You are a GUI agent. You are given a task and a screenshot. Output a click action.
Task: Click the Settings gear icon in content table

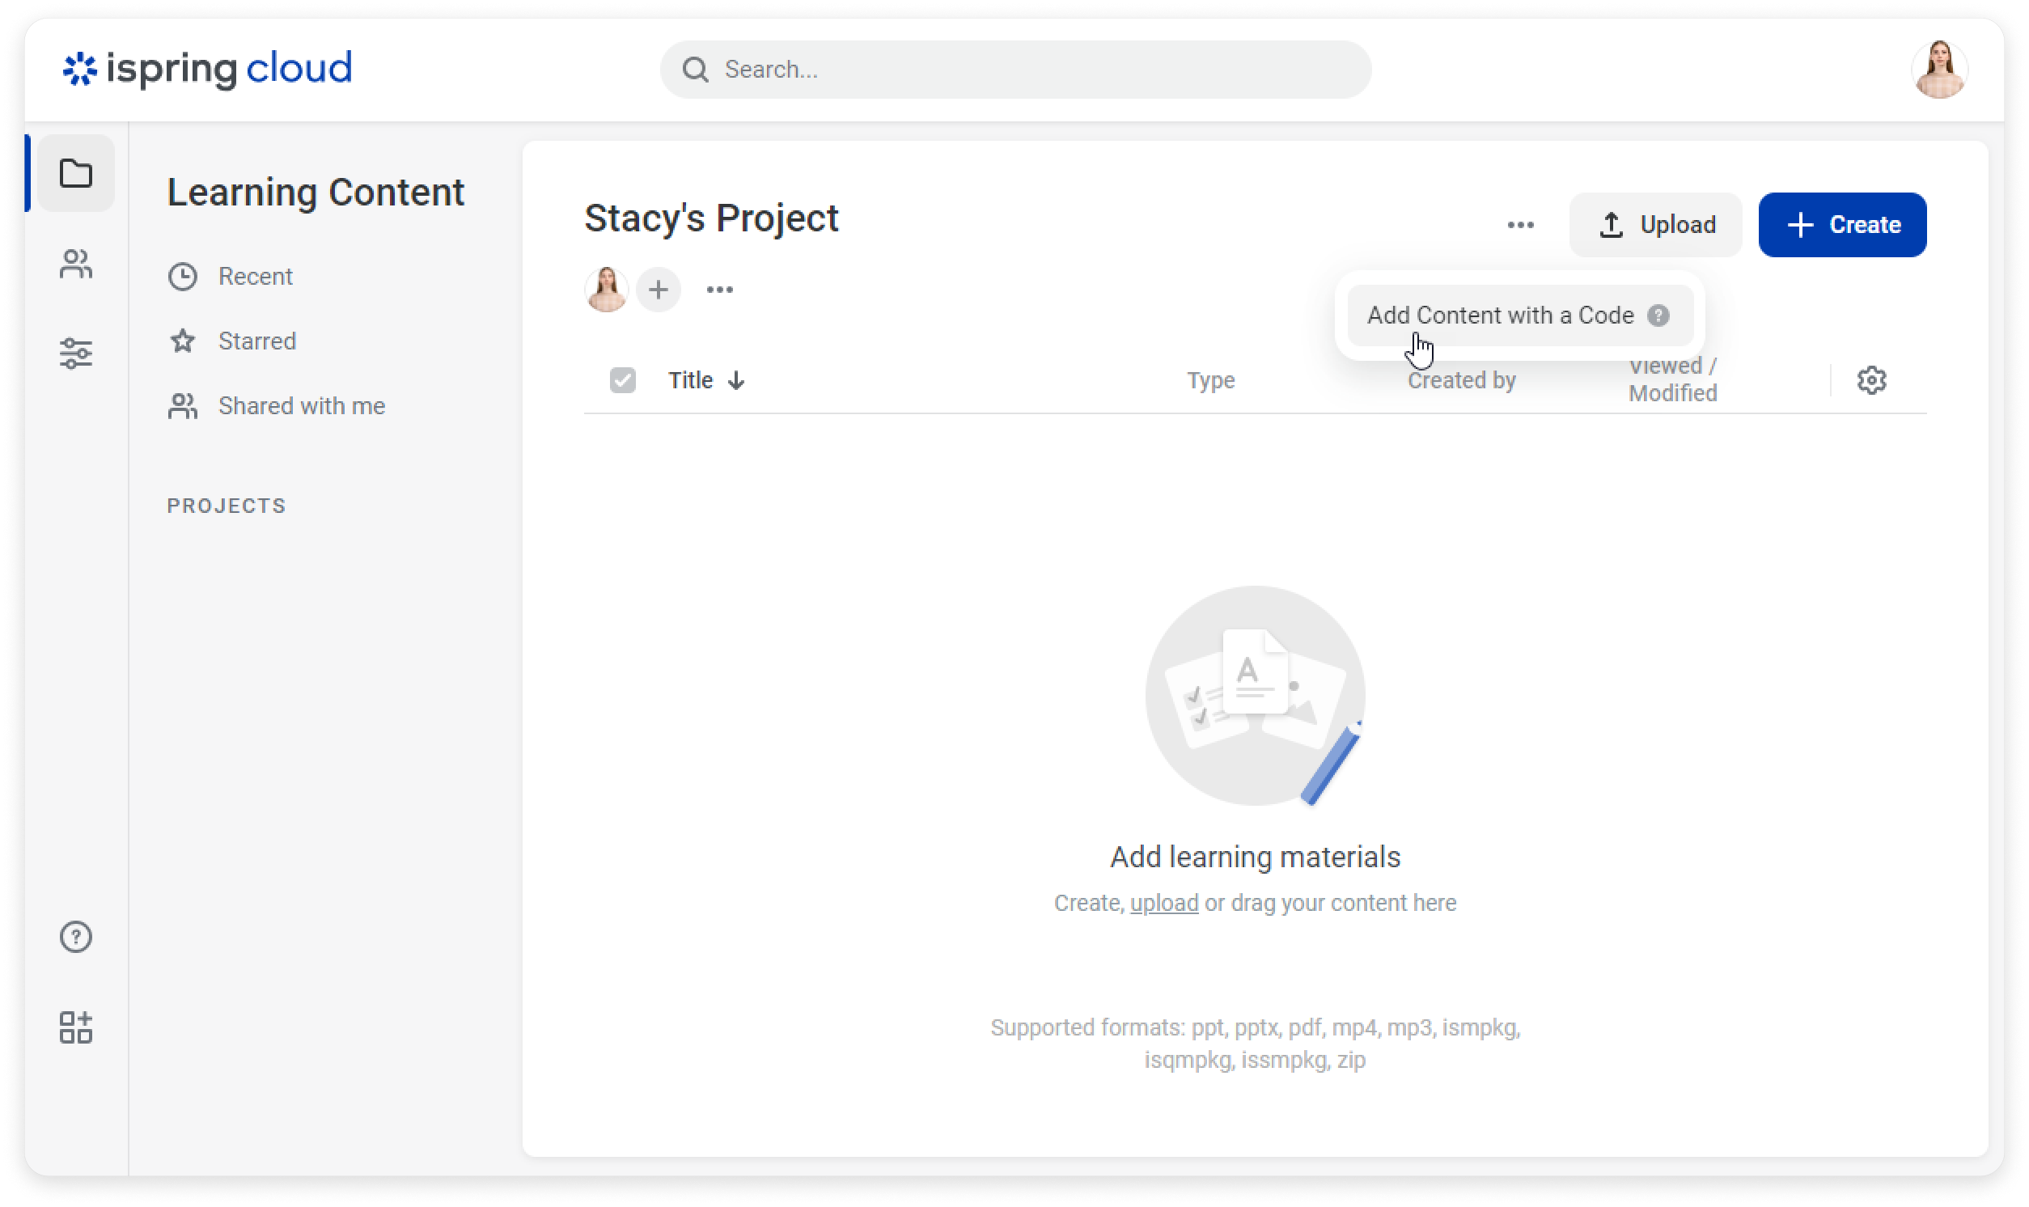click(x=1871, y=379)
